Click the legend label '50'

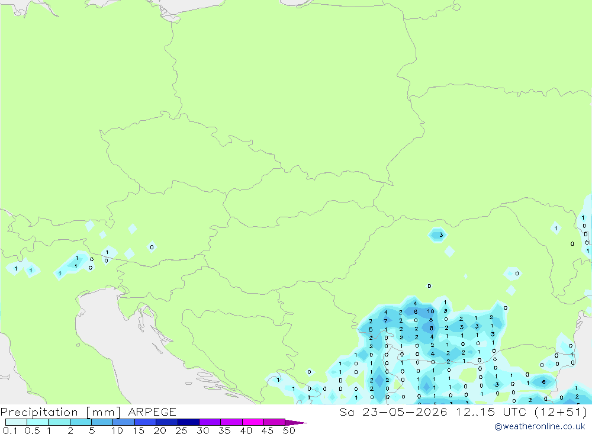(289, 430)
